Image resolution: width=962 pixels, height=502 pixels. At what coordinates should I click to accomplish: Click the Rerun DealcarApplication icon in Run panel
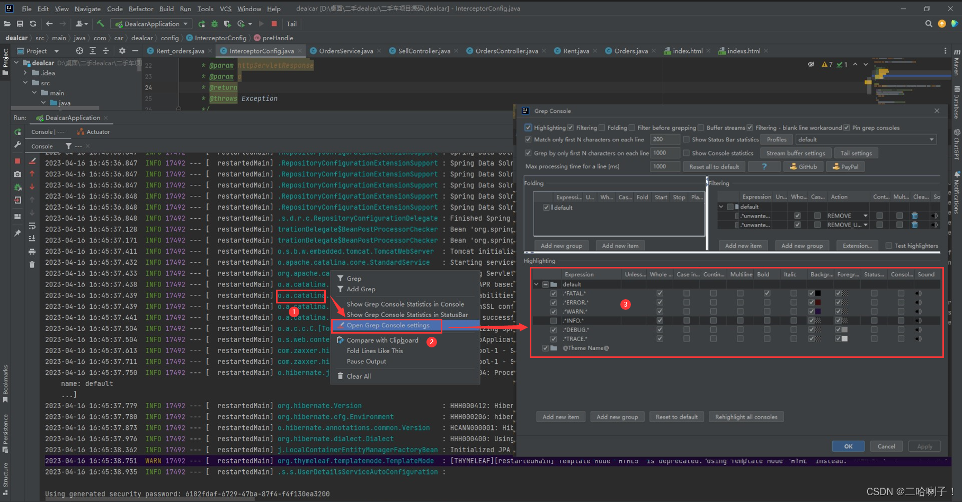point(17,132)
